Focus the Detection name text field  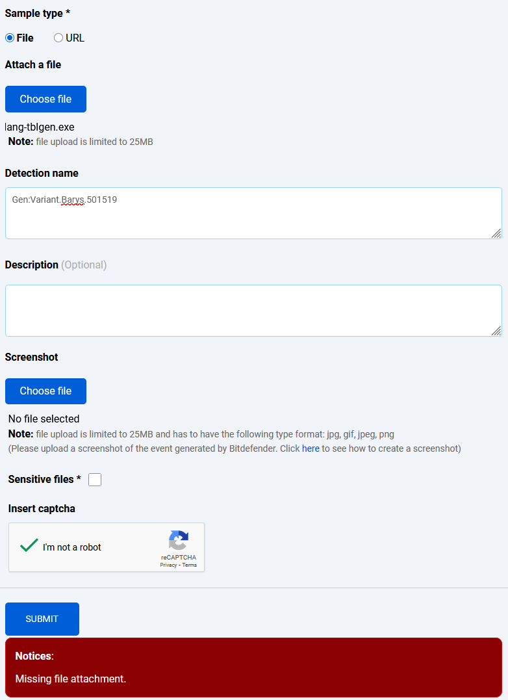pyautogui.click(x=253, y=213)
